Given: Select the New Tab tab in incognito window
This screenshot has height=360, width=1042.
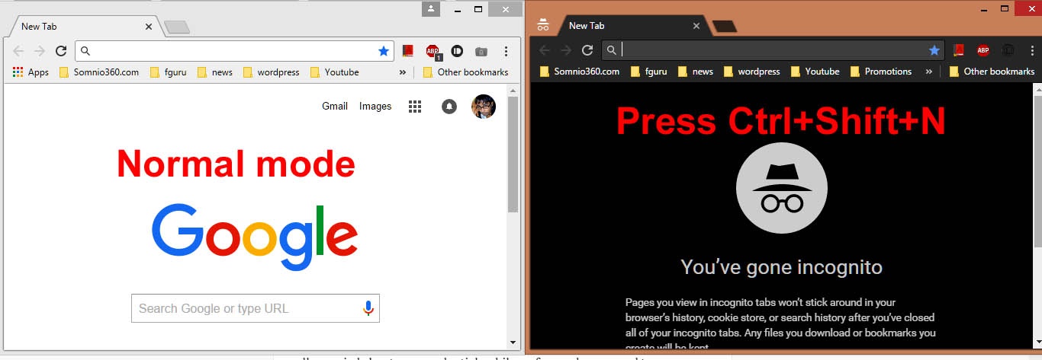Looking at the screenshot, I should 633,26.
